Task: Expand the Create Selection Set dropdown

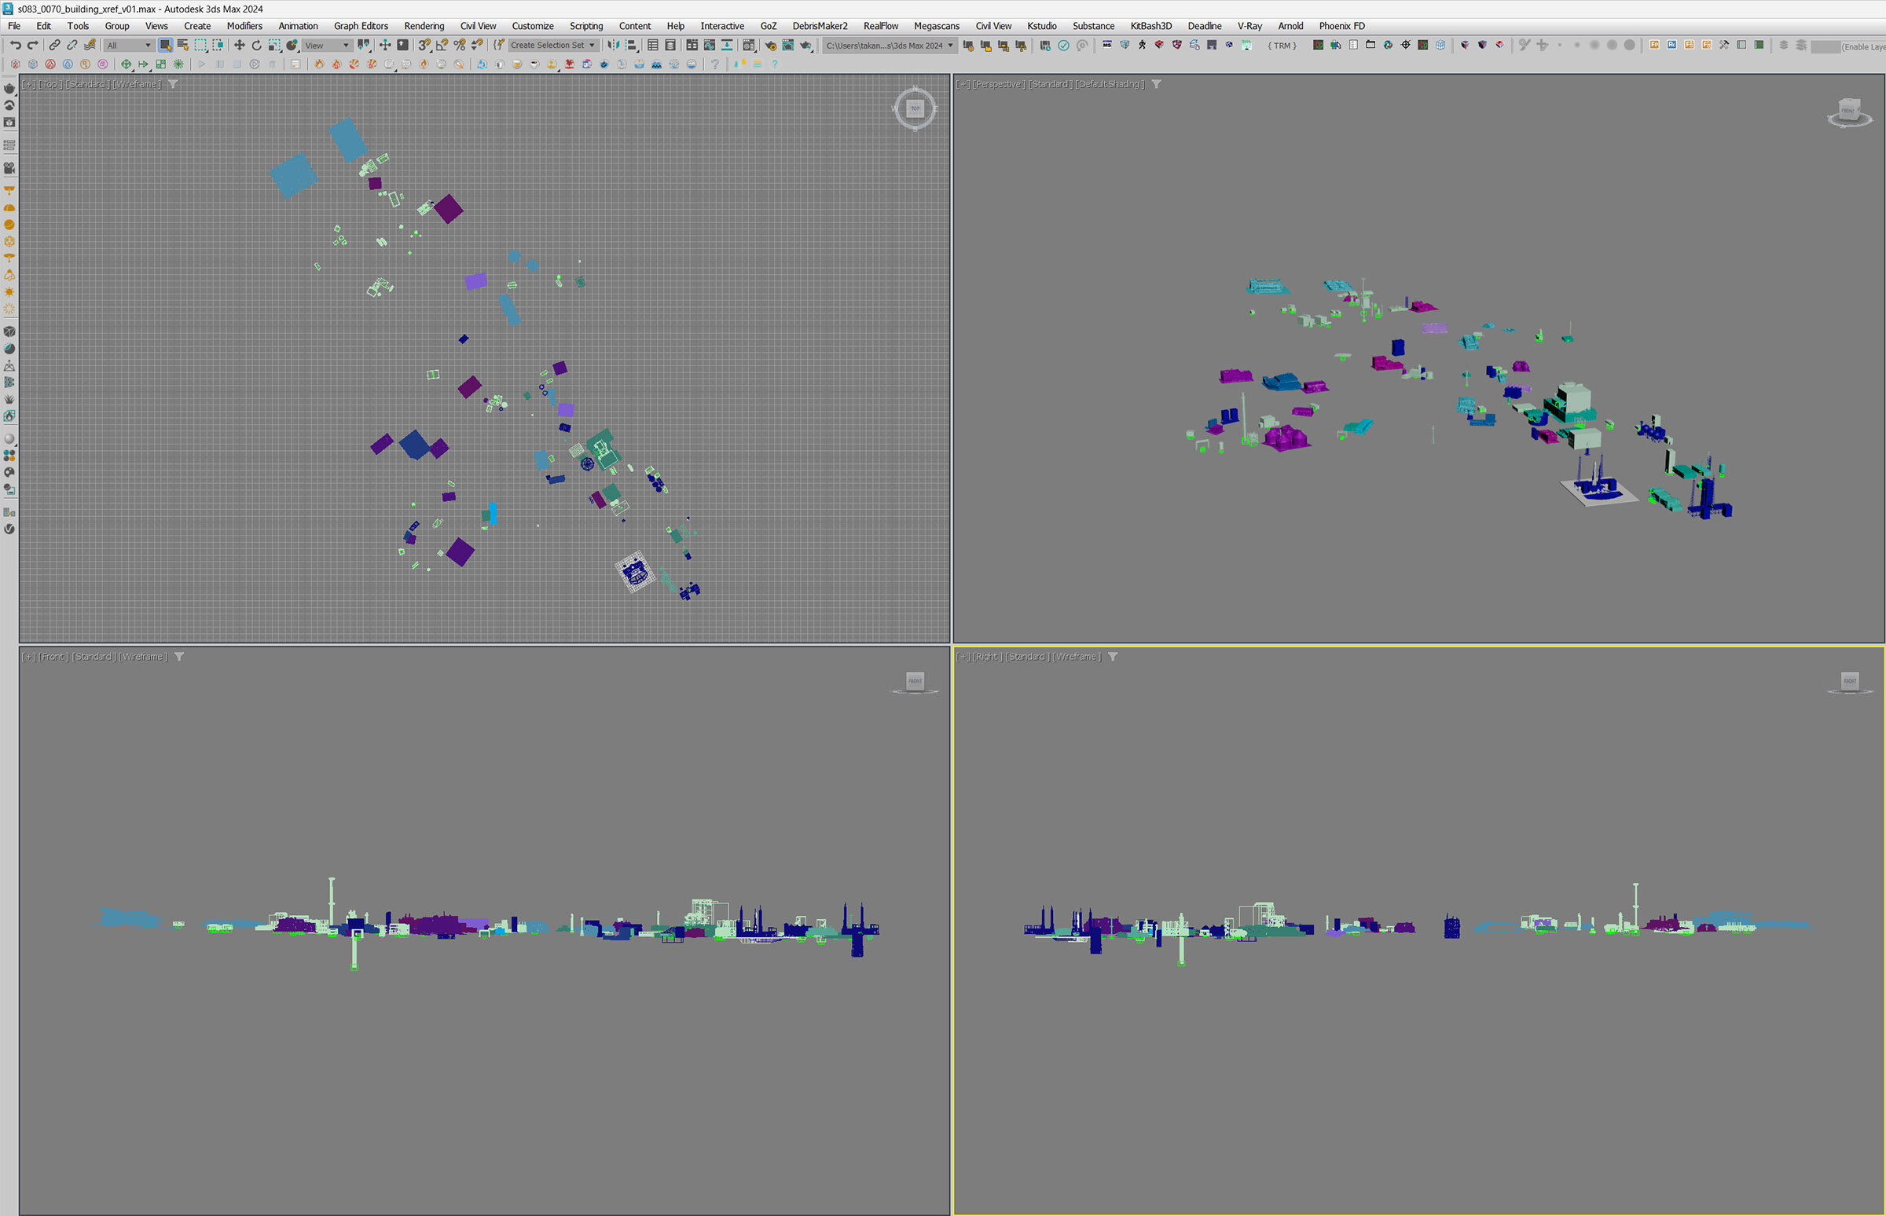Action: coord(592,45)
